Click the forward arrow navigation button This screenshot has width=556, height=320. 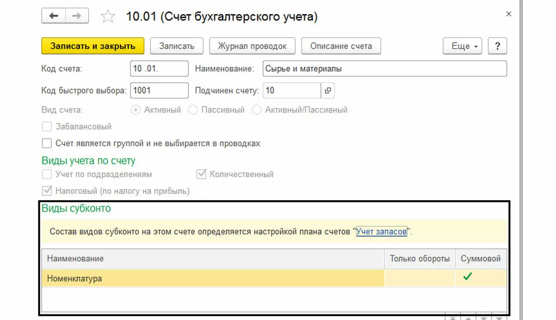77,16
